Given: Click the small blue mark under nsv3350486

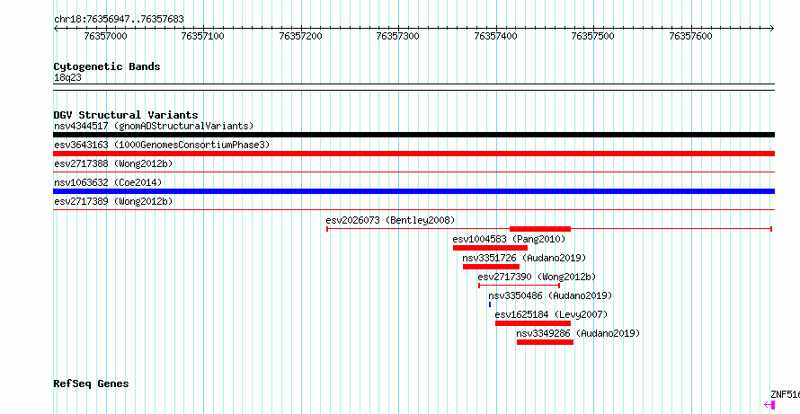Looking at the screenshot, I should 490,304.
